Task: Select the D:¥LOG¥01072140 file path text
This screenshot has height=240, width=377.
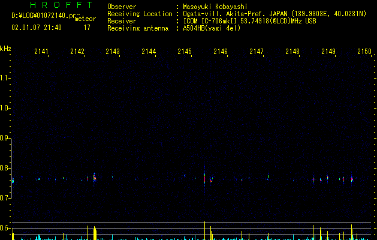Action: click(47, 16)
